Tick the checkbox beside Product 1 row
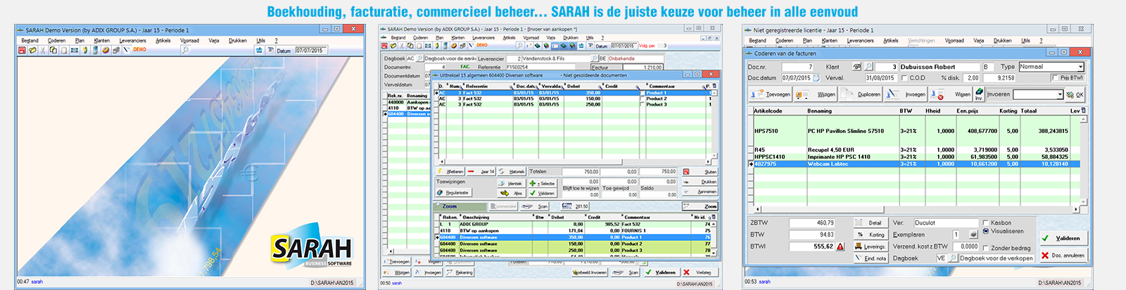Screen dimensions: 1126x290 click(x=642, y=93)
